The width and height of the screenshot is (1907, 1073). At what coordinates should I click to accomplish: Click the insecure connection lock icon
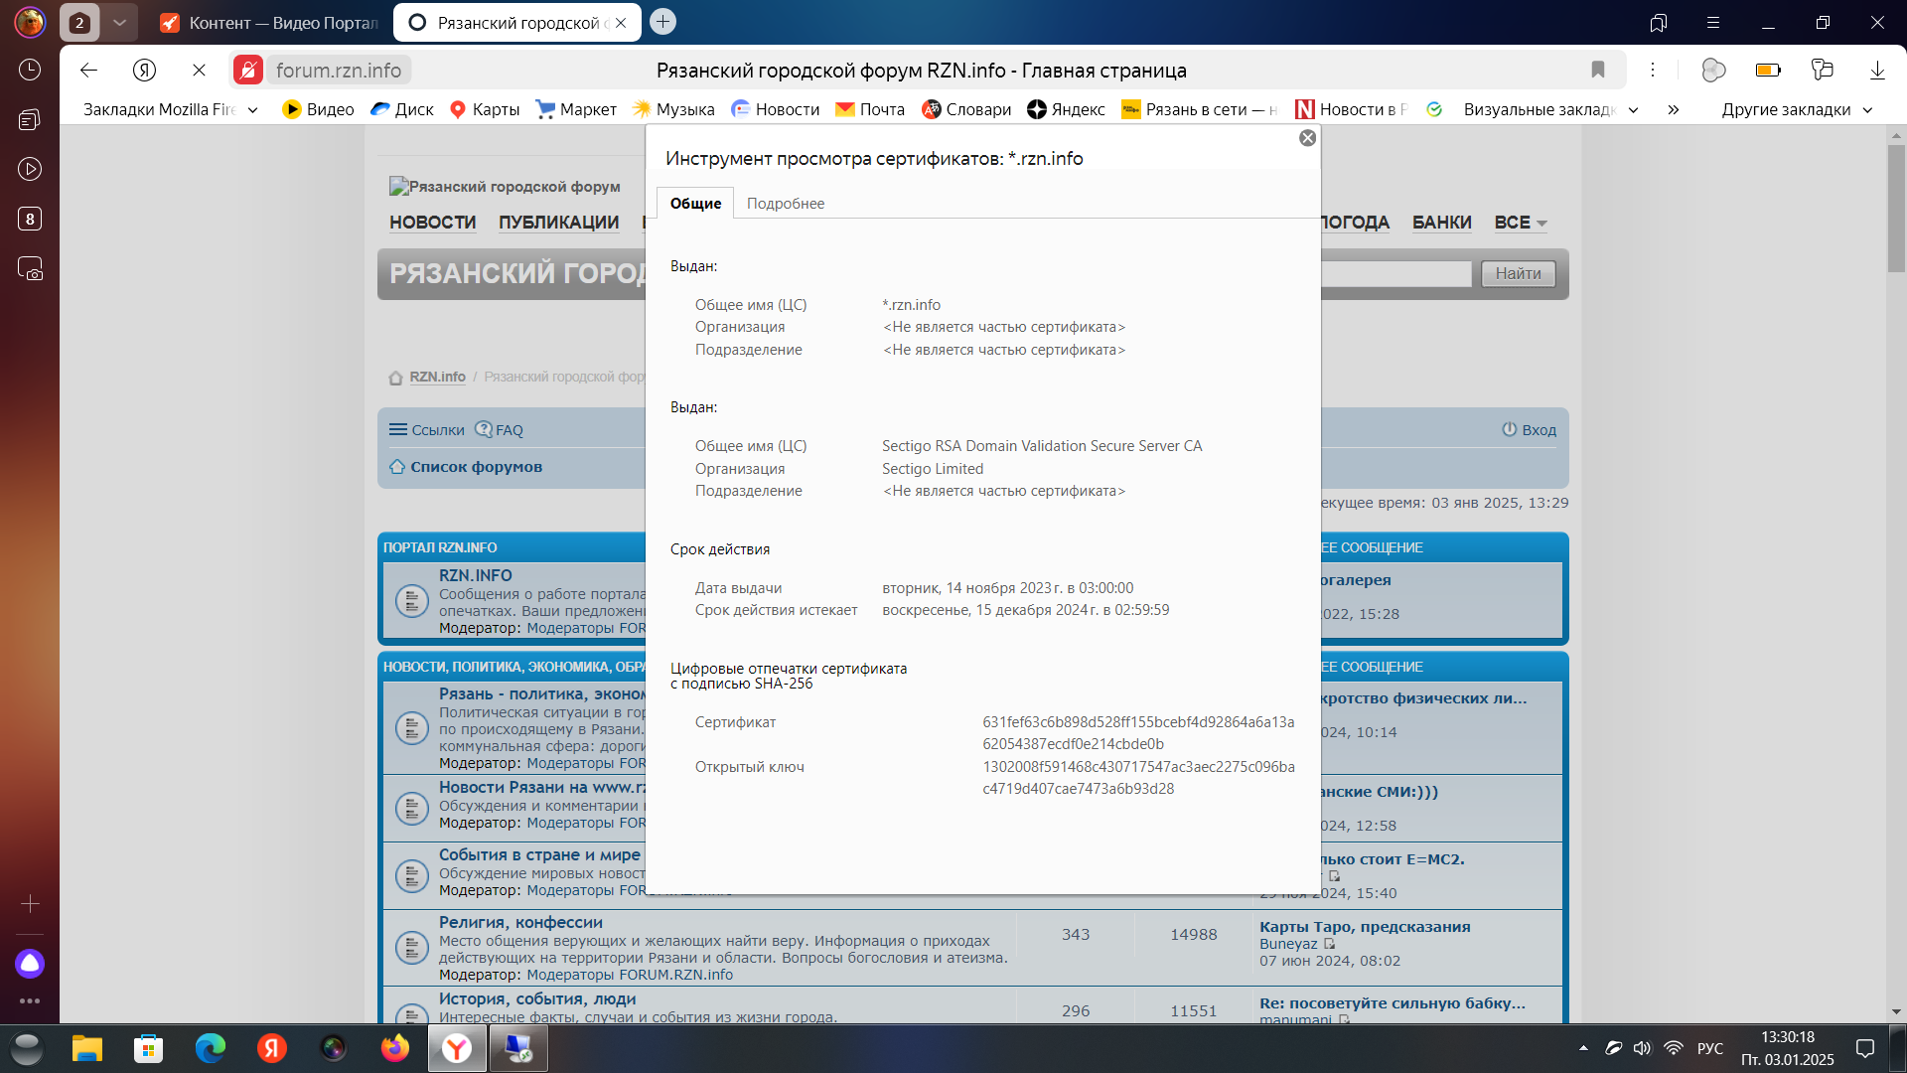(248, 71)
